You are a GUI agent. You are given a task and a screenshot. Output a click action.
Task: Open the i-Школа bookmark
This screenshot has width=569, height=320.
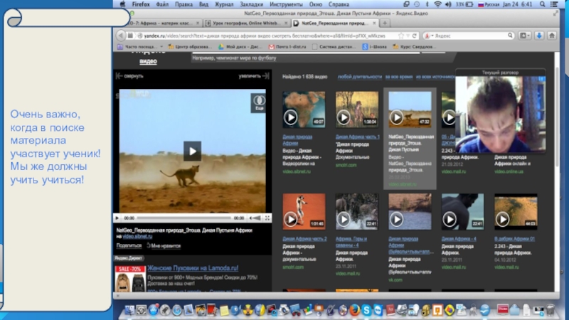click(375, 47)
